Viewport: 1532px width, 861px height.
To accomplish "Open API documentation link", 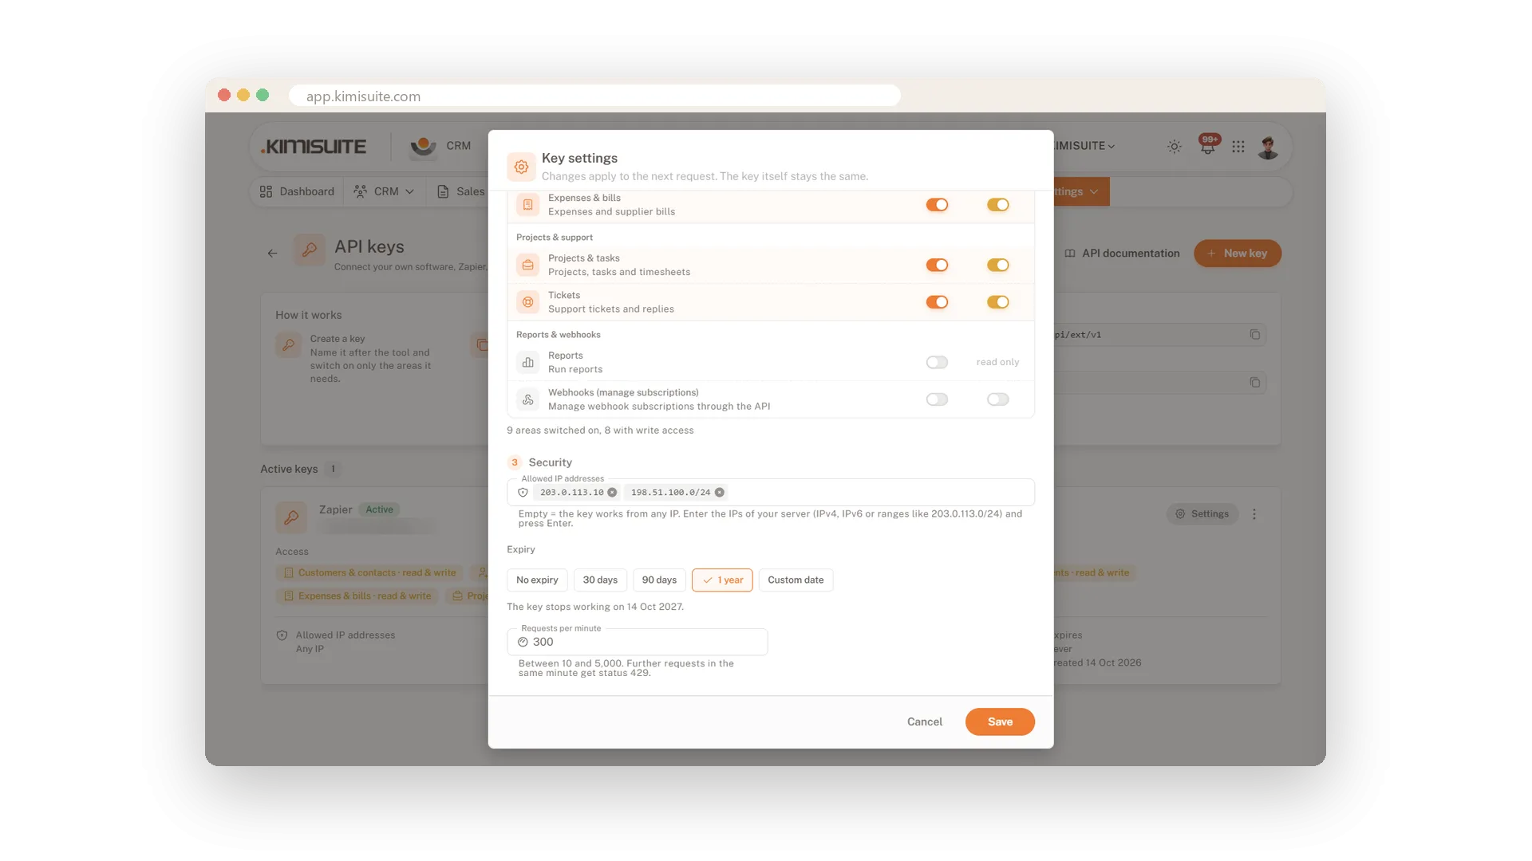I will tap(1122, 254).
